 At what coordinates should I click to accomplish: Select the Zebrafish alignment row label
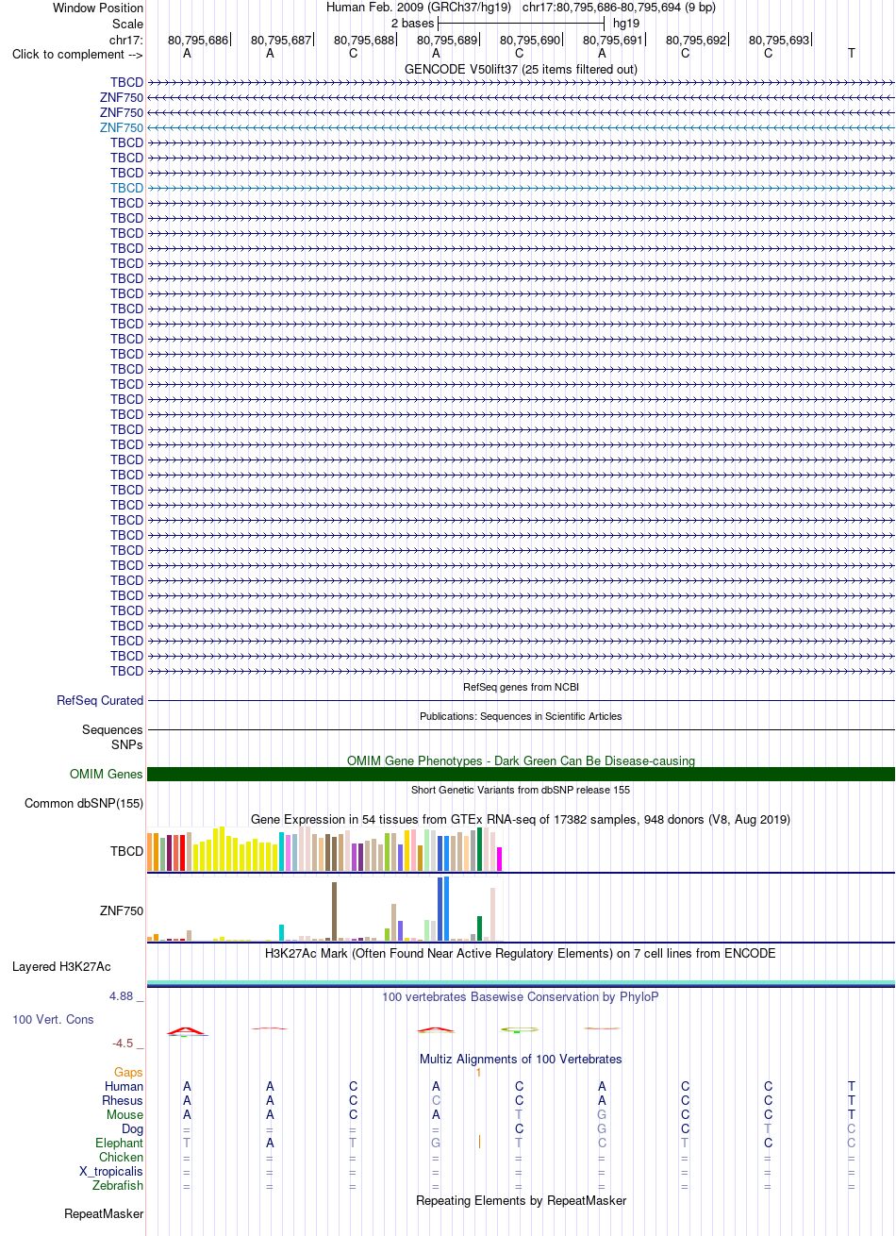click(118, 1186)
